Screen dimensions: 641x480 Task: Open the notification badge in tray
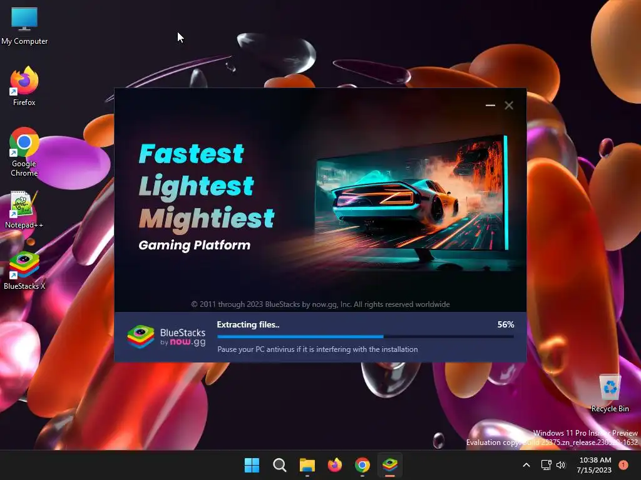coord(623,465)
